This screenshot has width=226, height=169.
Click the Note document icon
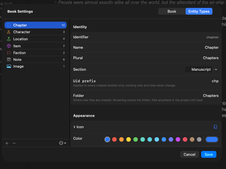pyautogui.click(x=9, y=59)
